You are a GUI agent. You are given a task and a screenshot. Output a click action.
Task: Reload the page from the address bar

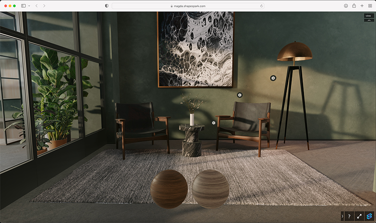point(261,6)
